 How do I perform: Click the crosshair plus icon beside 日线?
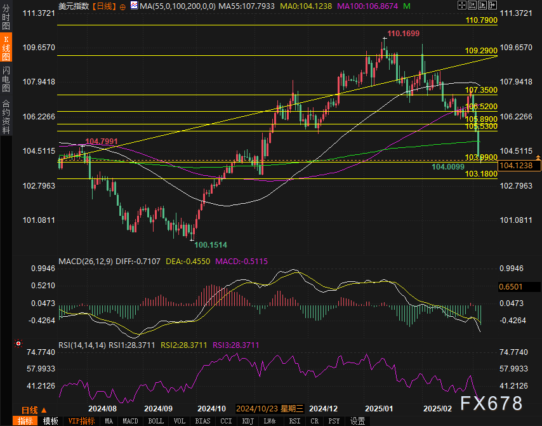[122, 6]
